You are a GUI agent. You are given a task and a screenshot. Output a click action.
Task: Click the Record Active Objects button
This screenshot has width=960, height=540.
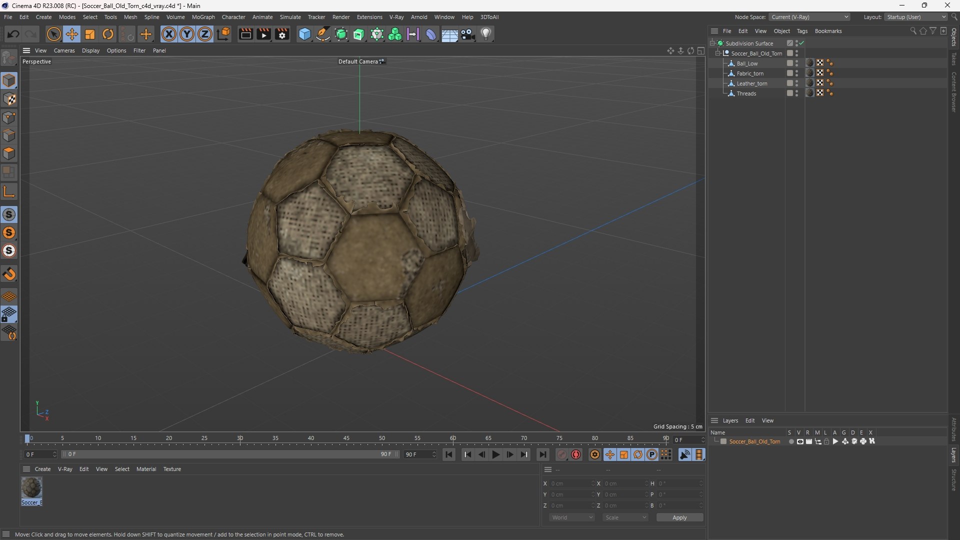(562, 454)
